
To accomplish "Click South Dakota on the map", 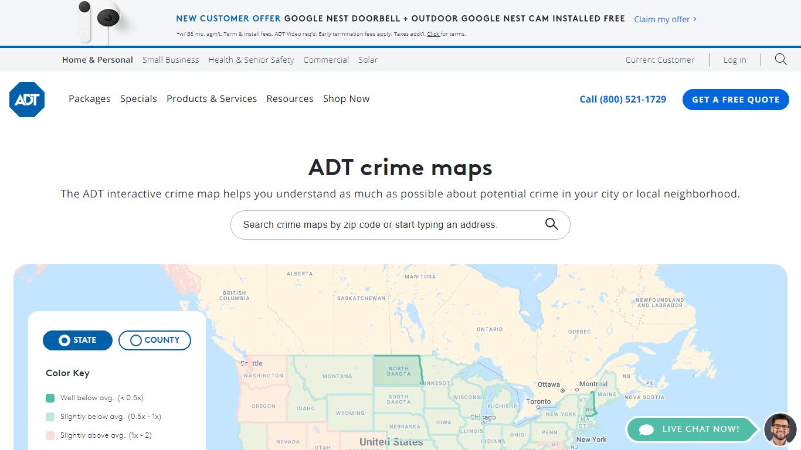I will click(399, 400).
